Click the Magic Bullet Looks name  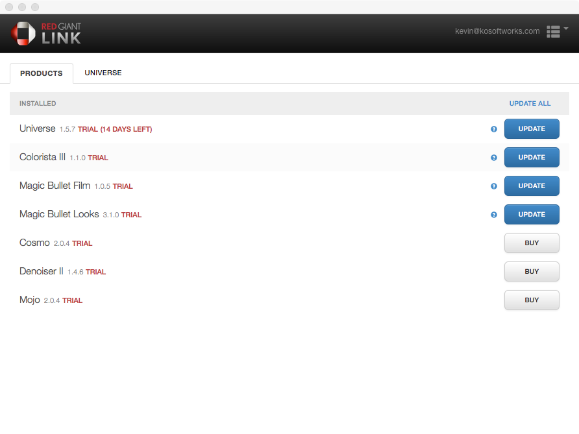[x=59, y=215]
